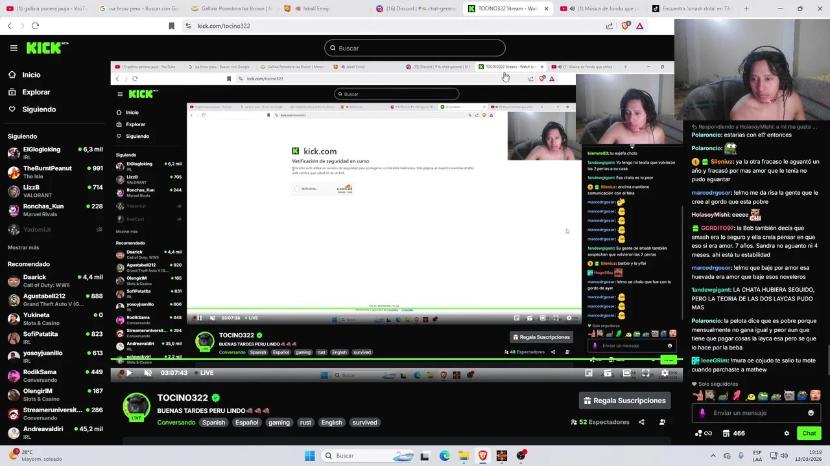Open Brave from the taskbar
The width and height of the screenshot is (830, 466).
coord(482,456)
